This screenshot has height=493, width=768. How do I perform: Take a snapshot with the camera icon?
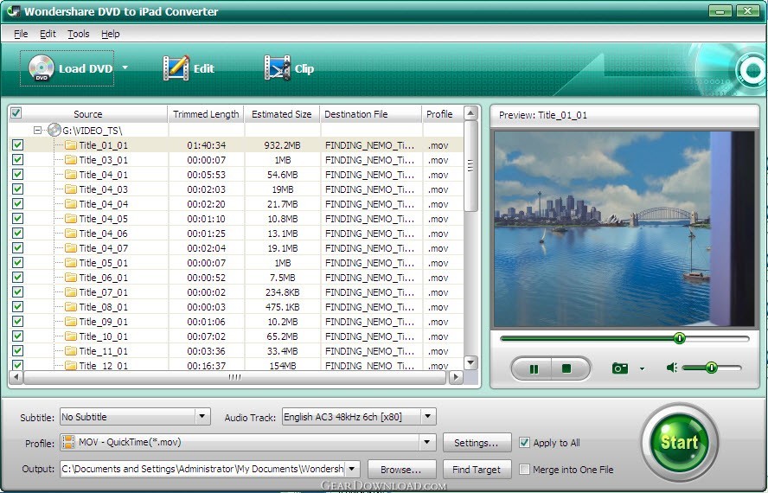(x=620, y=368)
